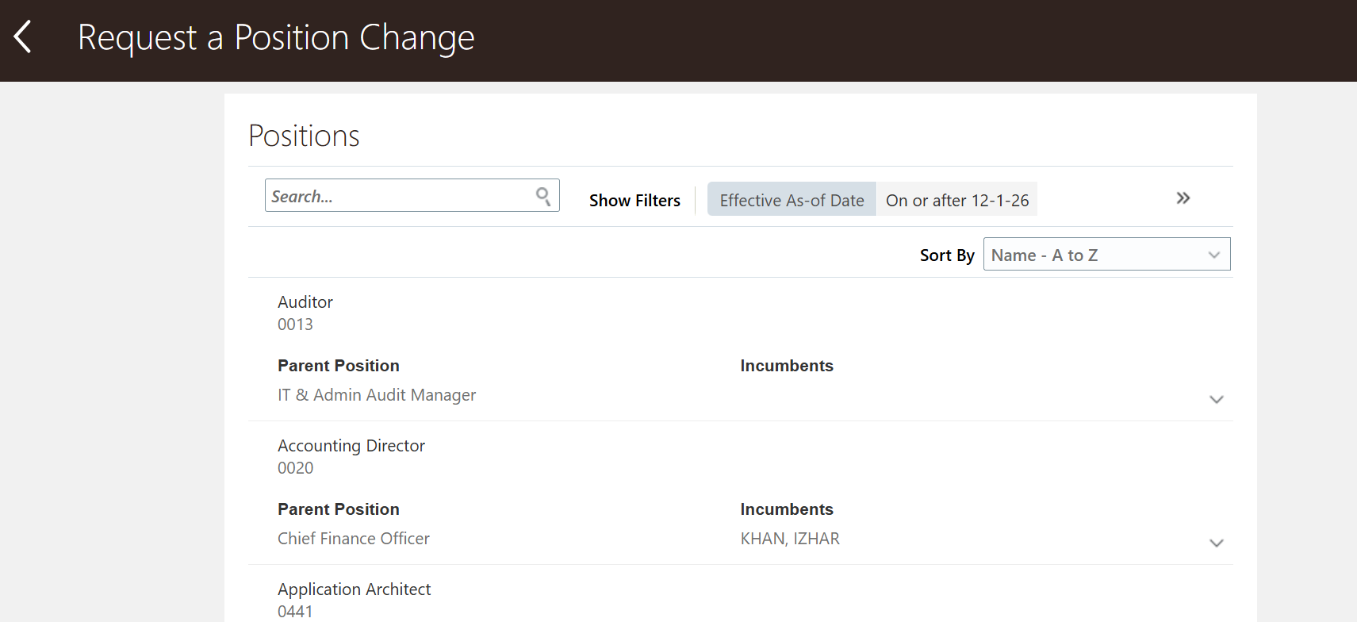Click the Sort By label
The width and height of the screenshot is (1357, 622).
[947, 255]
